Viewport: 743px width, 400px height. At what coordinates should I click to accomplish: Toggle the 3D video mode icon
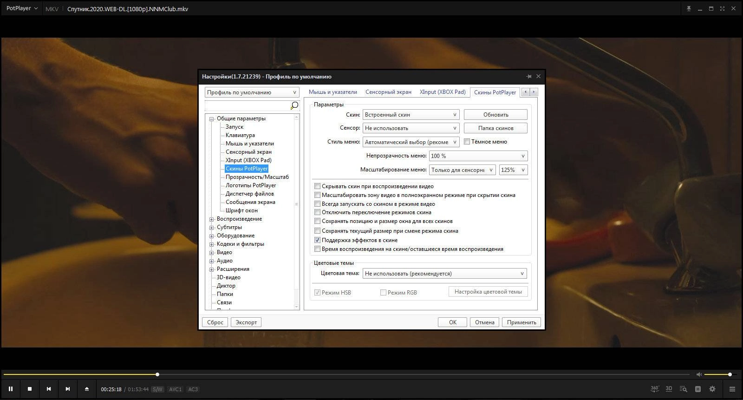(669, 389)
